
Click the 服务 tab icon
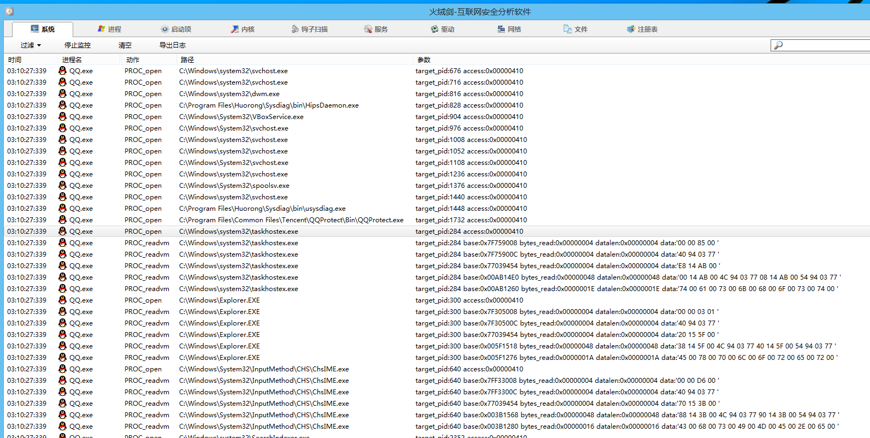tap(368, 29)
